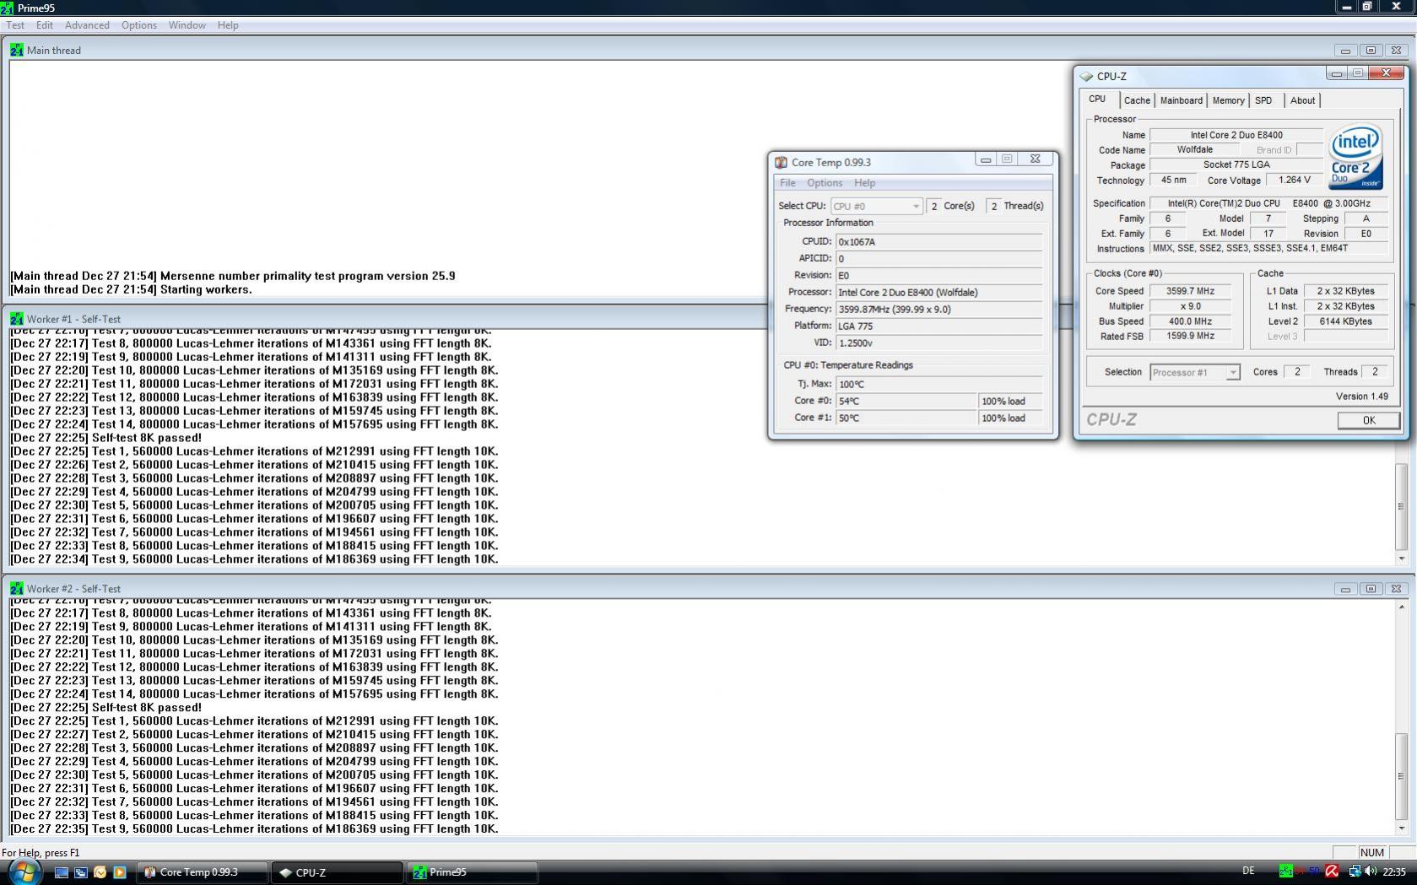
Task: Click CPU-Z Rated FSB value 1599.9 MHz
Action: [1190, 336]
